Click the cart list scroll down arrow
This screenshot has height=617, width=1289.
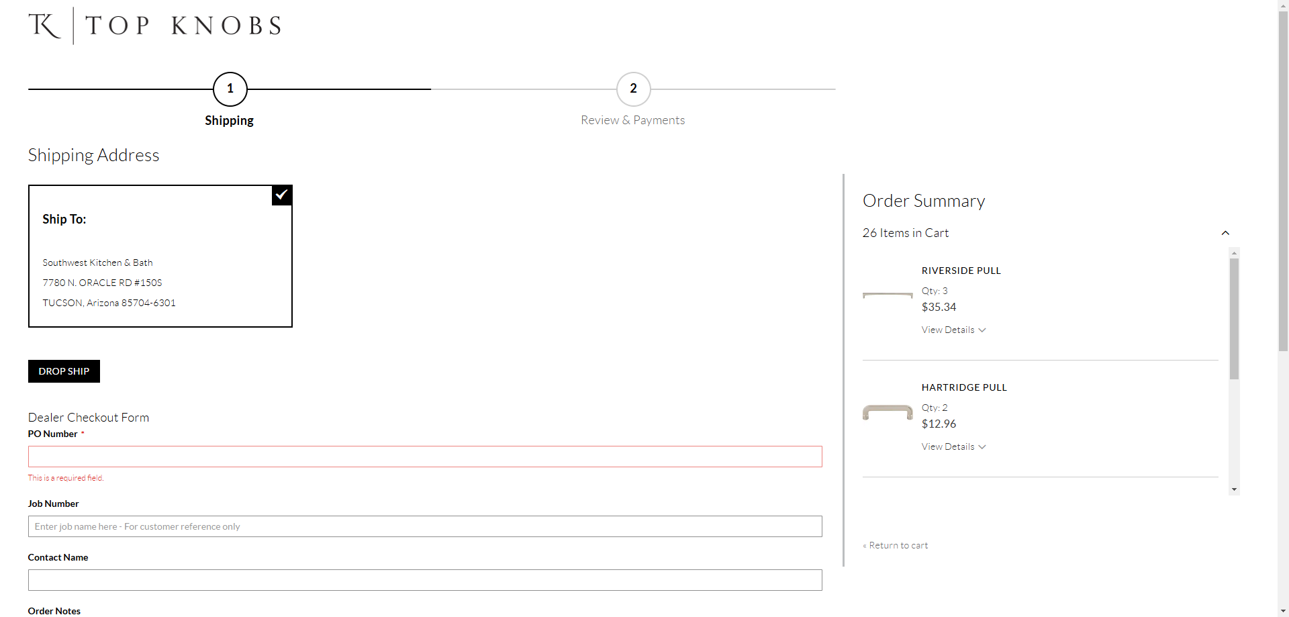[1234, 489]
